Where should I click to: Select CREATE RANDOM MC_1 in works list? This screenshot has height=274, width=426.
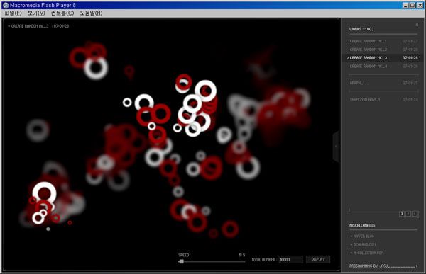[383, 41]
